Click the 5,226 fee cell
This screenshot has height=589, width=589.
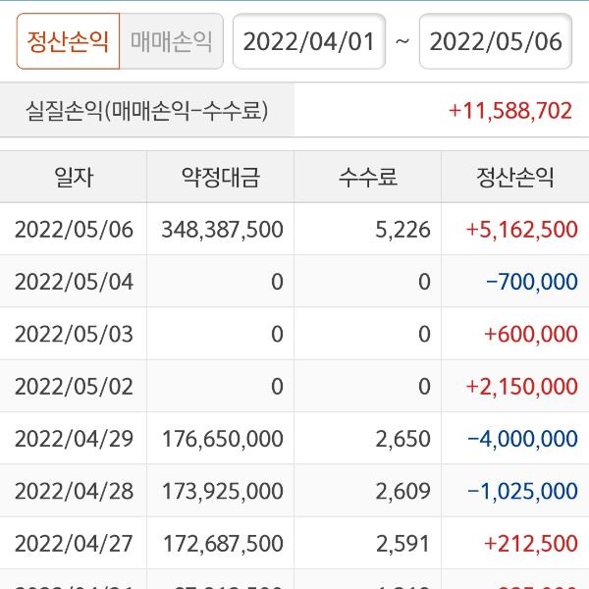click(402, 230)
